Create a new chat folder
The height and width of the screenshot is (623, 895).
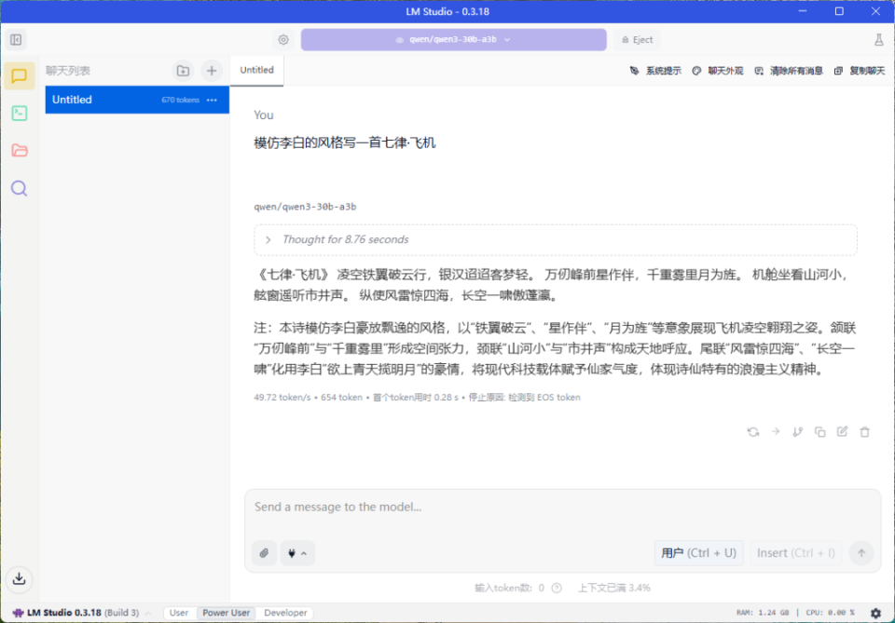183,71
